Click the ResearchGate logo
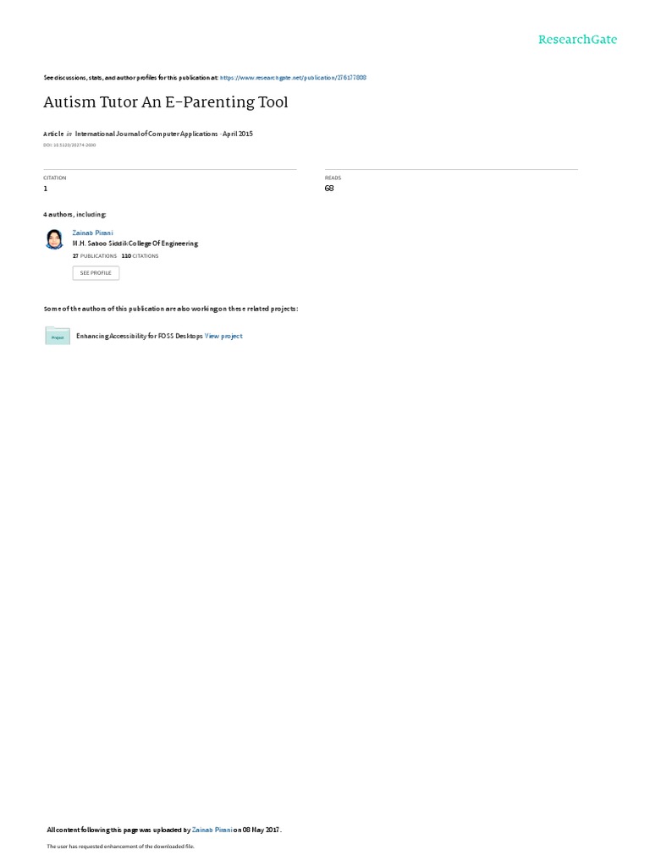This screenshot has width=650, height=866. click(577, 39)
